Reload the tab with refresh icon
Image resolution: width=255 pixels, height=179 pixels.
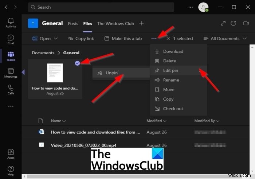click(233, 23)
